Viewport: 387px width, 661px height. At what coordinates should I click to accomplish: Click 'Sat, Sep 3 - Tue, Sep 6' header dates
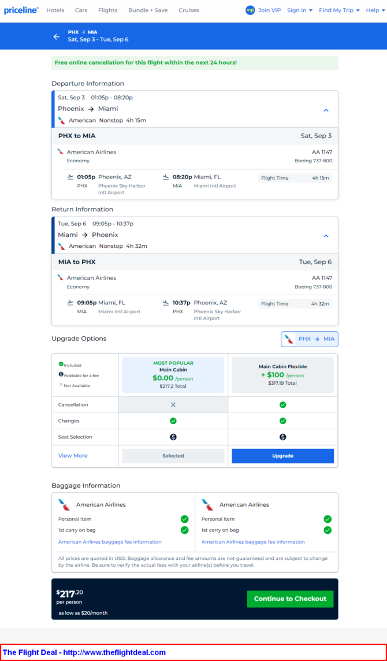pos(98,40)
